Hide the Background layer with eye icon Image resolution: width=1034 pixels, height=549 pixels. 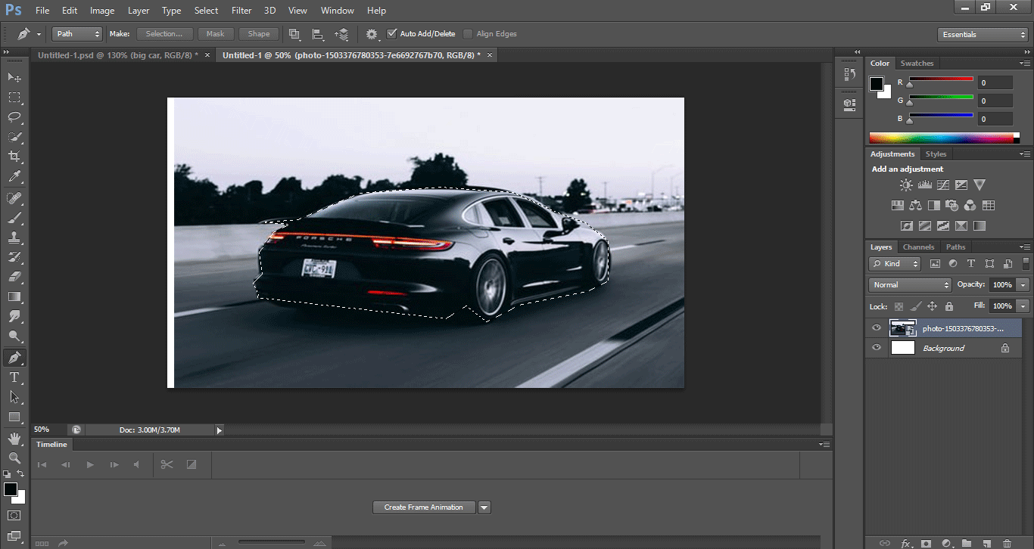click(x=877, y=348)
